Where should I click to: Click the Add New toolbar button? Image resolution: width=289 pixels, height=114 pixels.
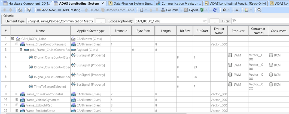click(x=46, y=10)
